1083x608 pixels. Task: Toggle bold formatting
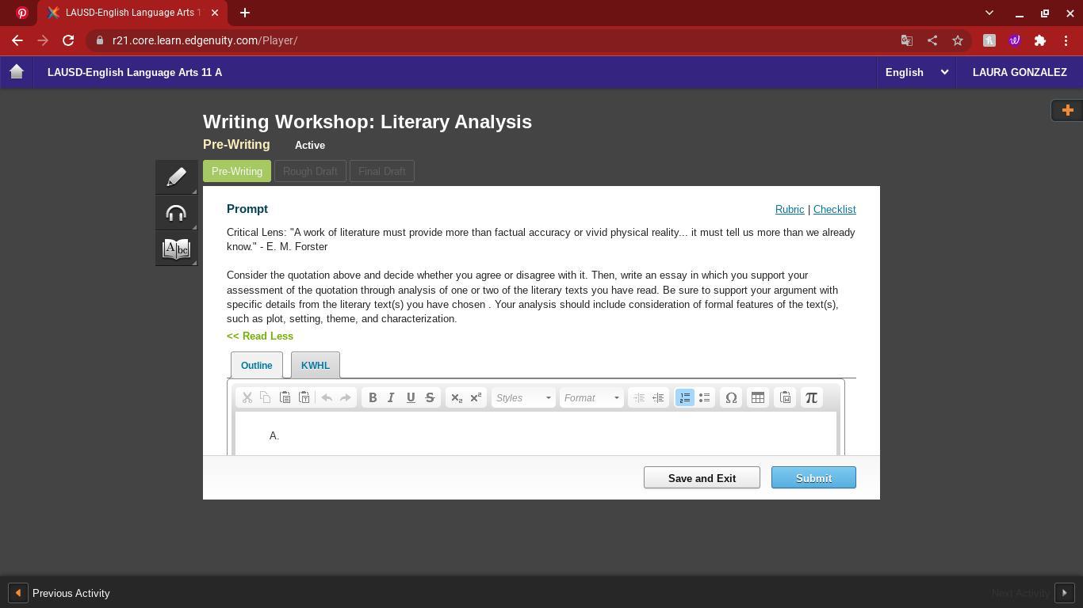pos(373,397)
